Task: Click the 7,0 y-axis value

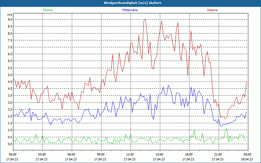Action: click(10, 47)
